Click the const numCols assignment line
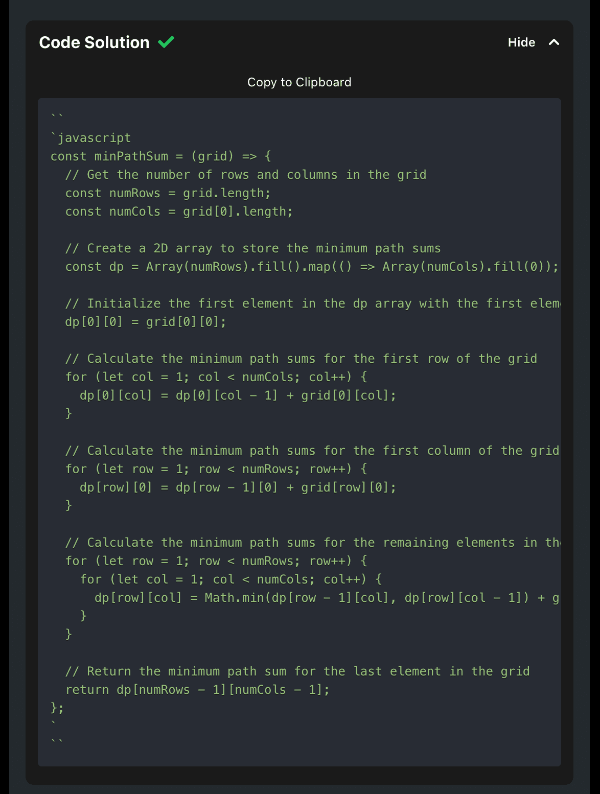Image resolution: width=600 pixels, height=794 pixels. click(179, 212)
